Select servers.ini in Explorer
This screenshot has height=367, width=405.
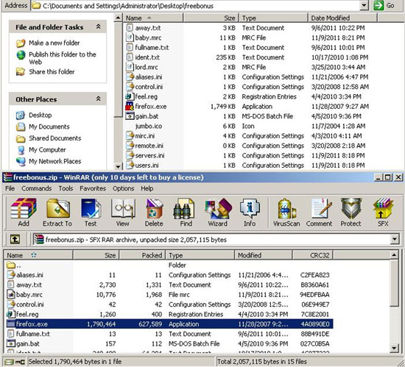[149, 155]
